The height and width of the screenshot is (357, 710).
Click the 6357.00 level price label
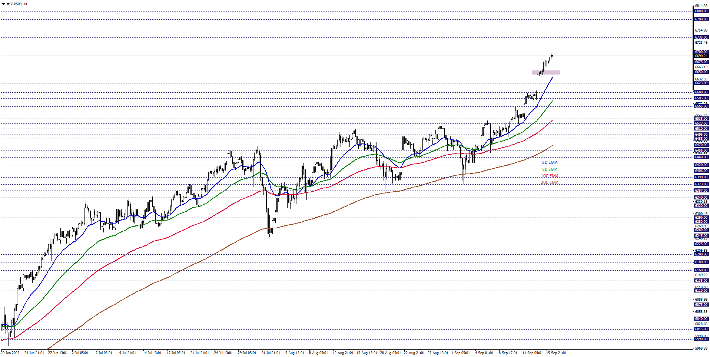tap(701, 191)
